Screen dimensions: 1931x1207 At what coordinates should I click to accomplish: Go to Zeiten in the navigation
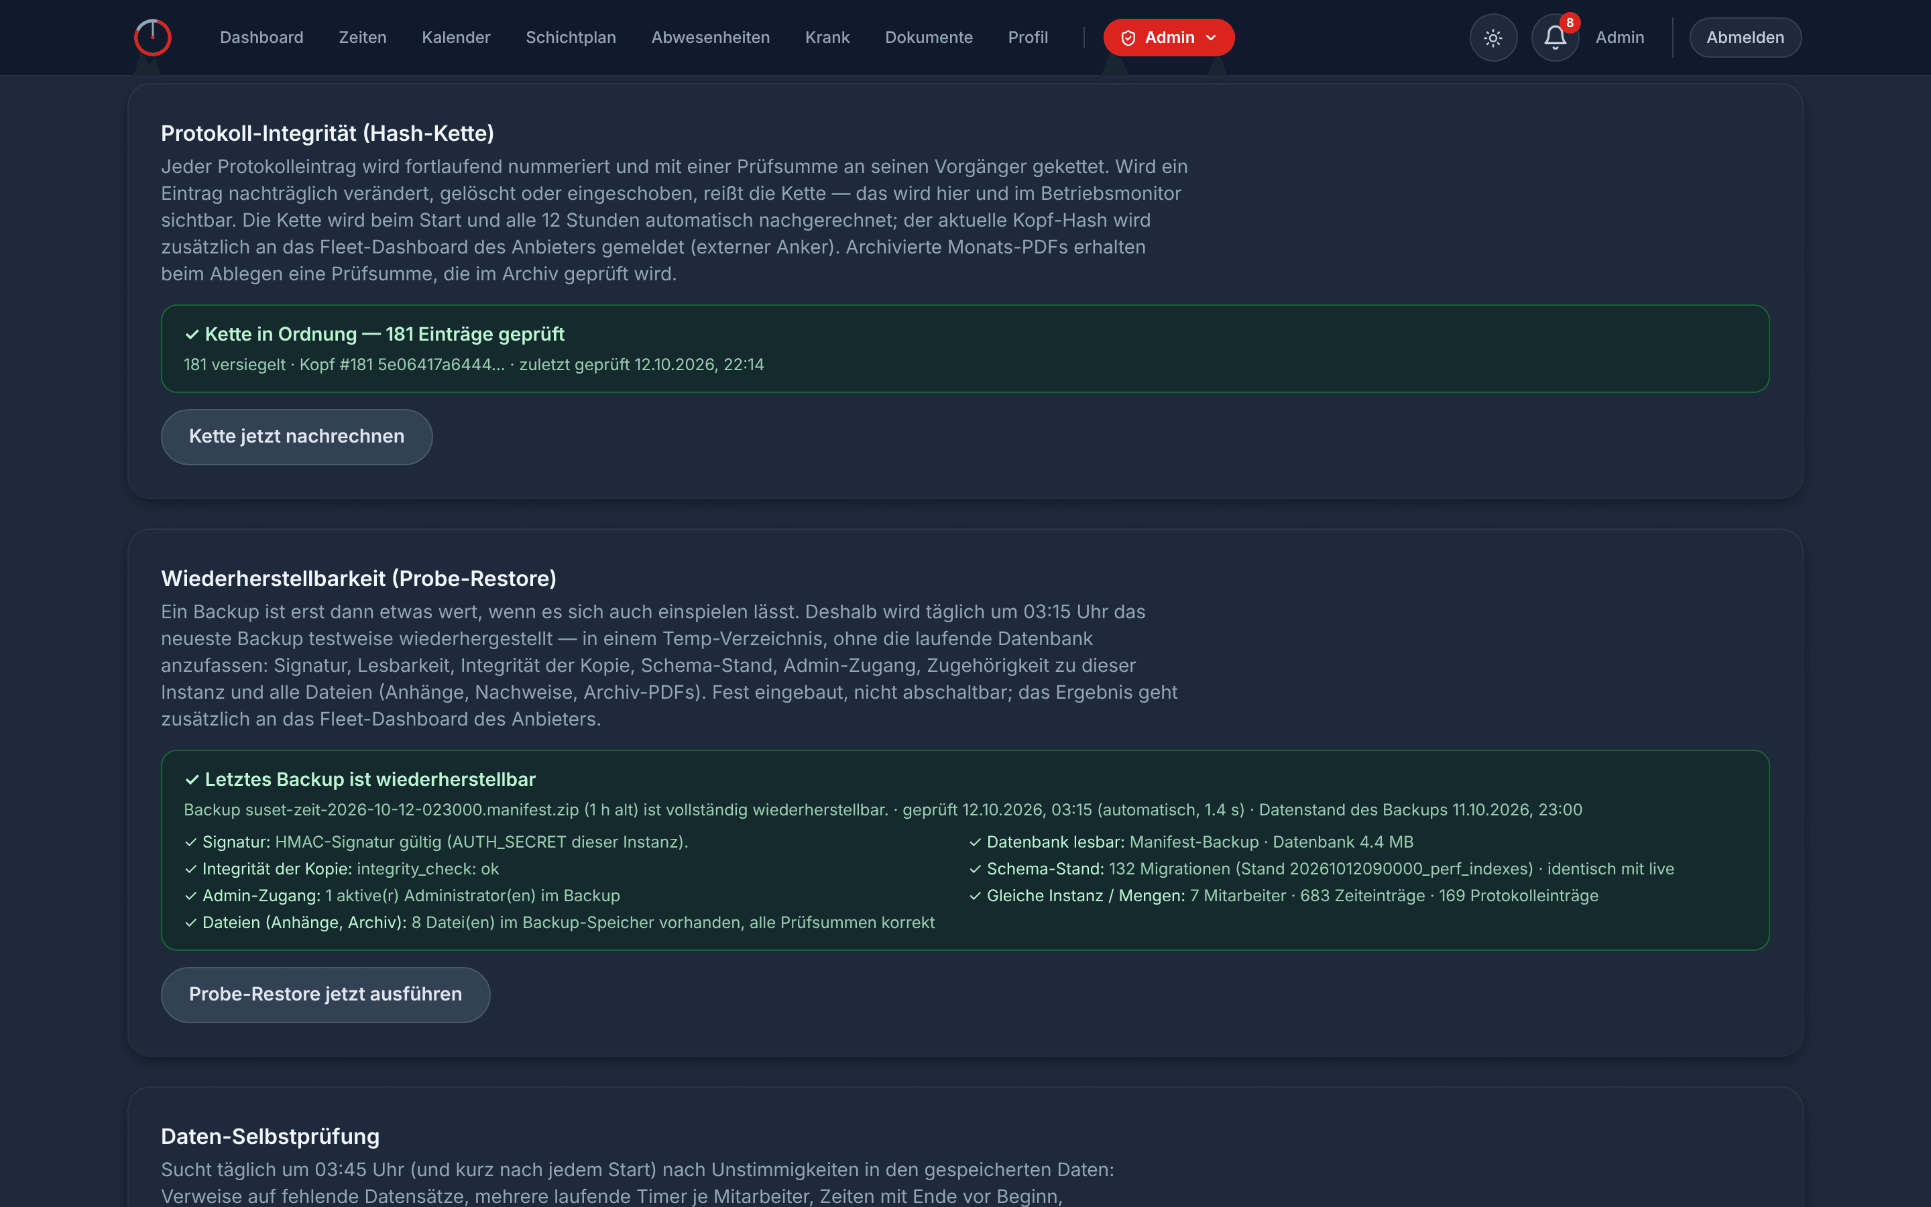coord(362,38)
